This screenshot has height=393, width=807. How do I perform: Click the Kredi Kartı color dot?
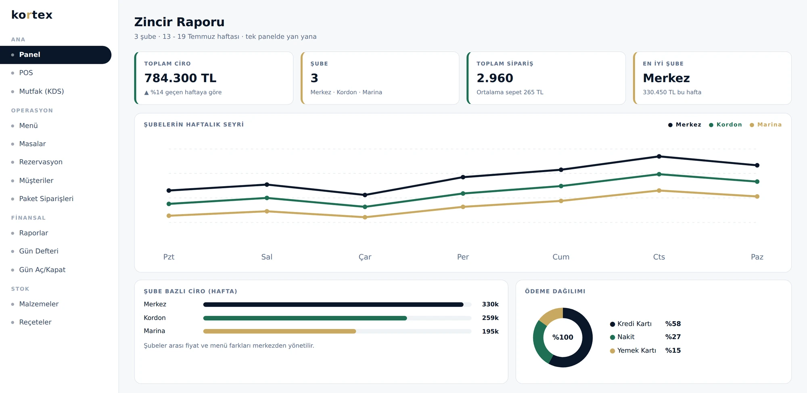point(613,324)
